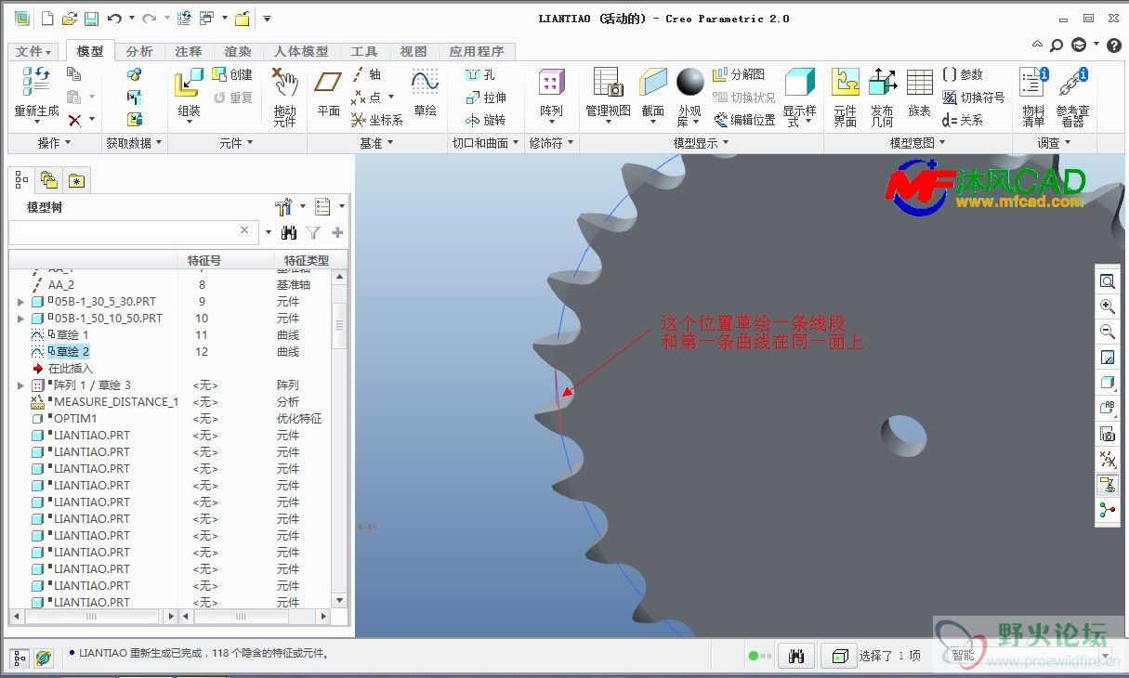
Task: Select the 平面 (Plane) datum tool
Action: tap(328, 93)
